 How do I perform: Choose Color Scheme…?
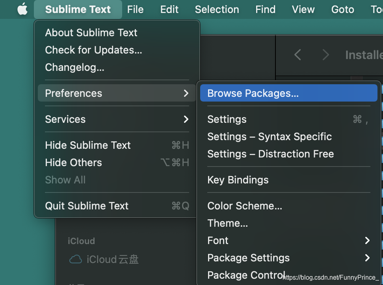pos(289,206)
